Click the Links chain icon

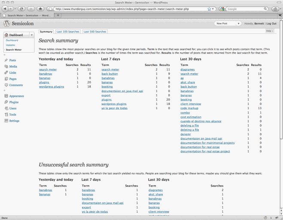(x=6, y=73)
